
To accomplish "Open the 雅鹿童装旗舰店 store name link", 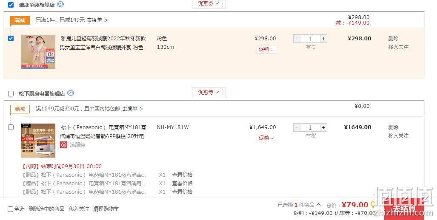I will tap(37, 5).
